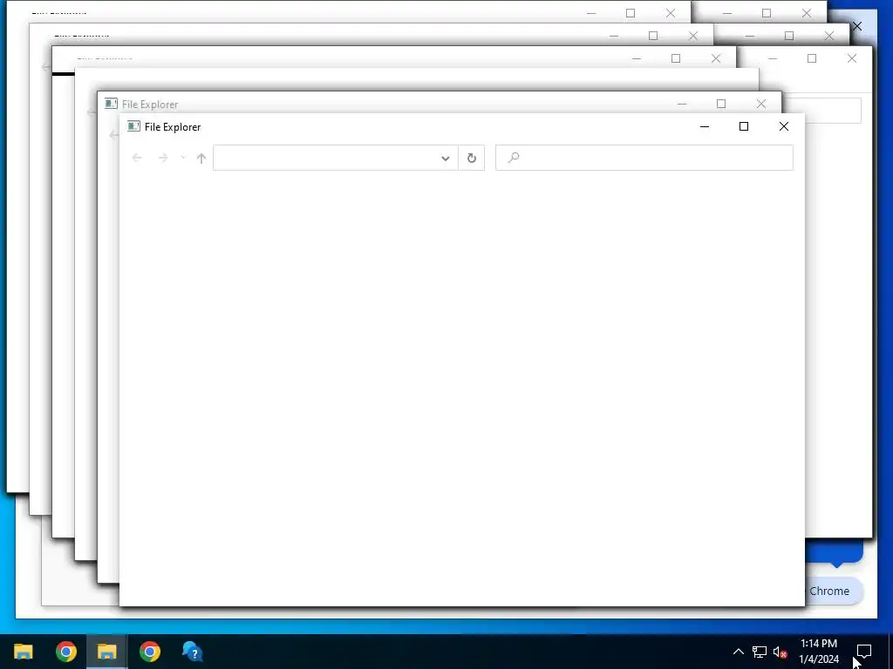Minimize the front File Explorer window
The image size is (893, 669).
point(705,126)
